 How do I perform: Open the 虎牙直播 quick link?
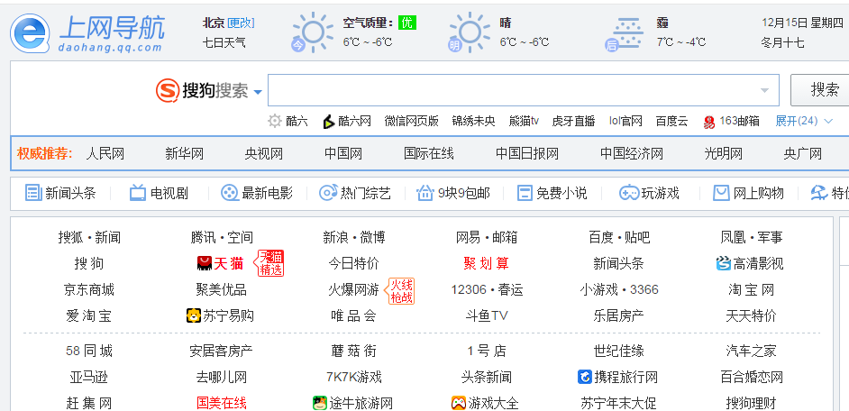coord(573,122)
